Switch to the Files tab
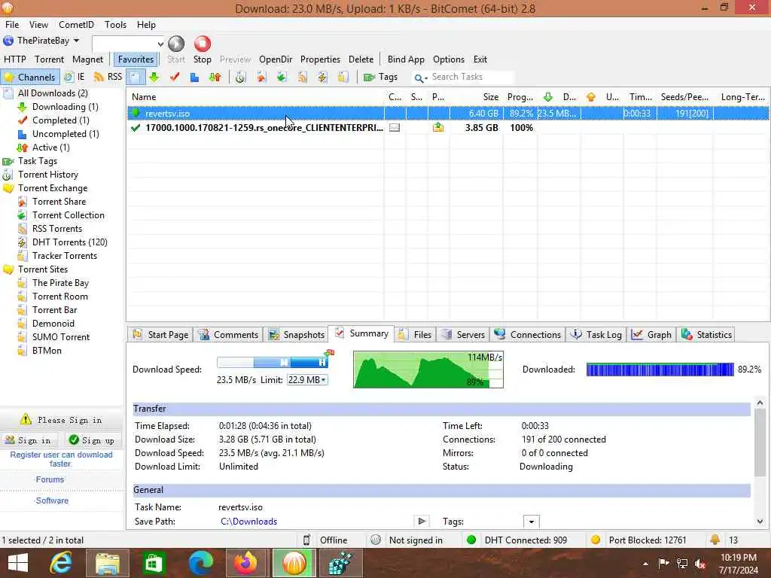Viewport: 771px width, 578px height. [415, 335]
